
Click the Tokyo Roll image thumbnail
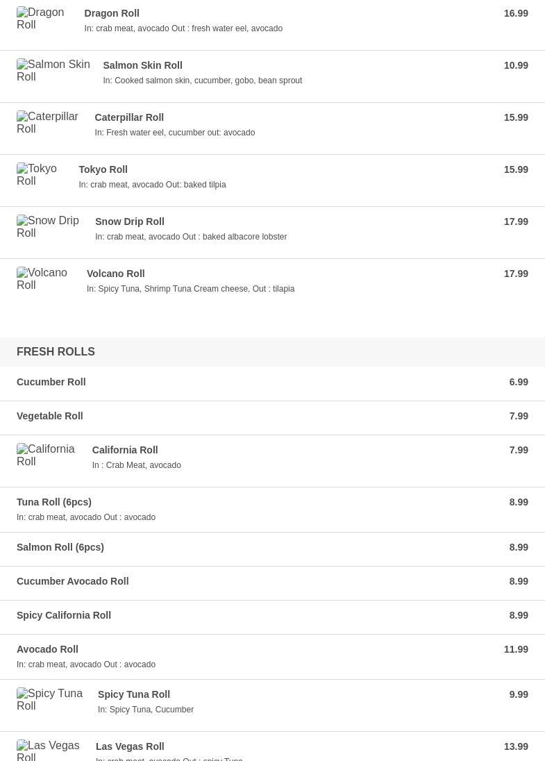[42, 175]
